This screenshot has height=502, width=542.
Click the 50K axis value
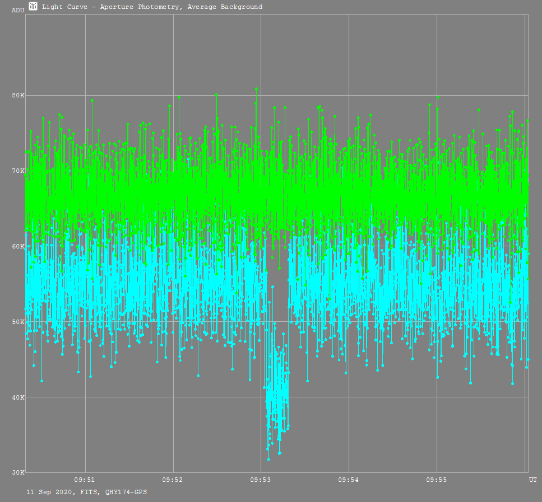[x=18, y=322]
